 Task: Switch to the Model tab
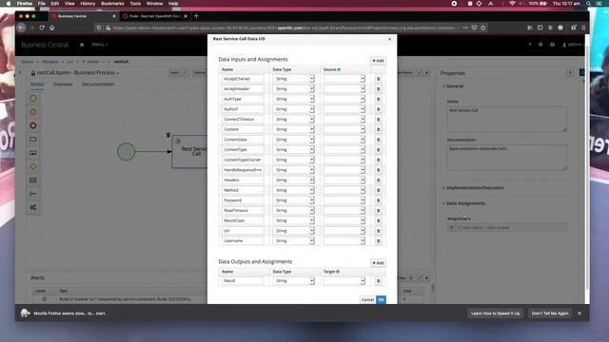[37, 85]
